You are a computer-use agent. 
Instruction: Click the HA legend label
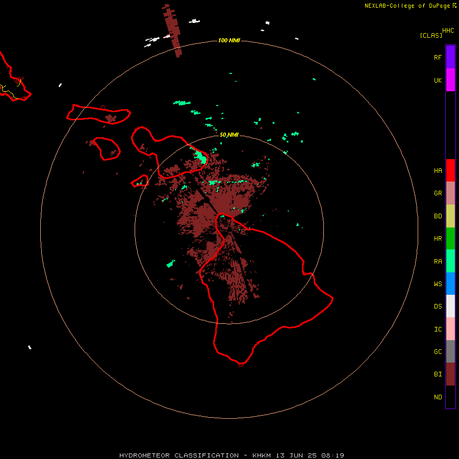point(438,171)
